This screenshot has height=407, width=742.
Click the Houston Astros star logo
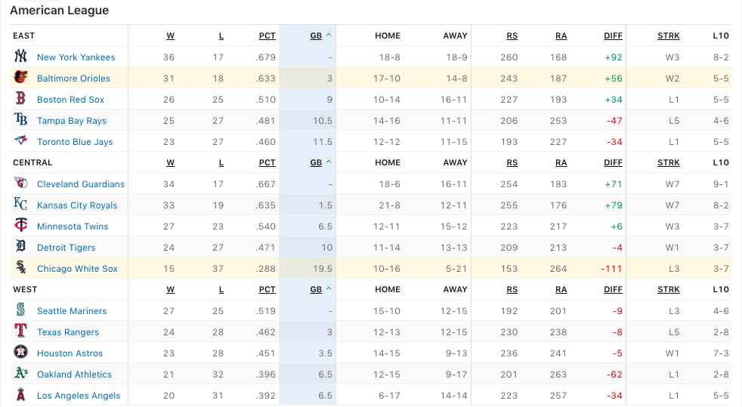[x=20, y=353]
